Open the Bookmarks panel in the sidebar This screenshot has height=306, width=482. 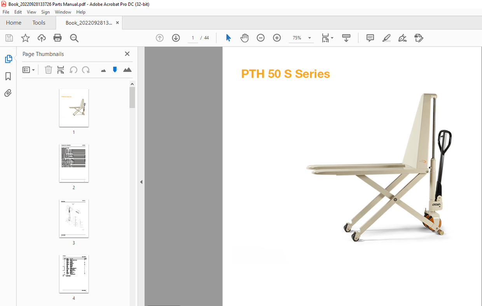tap(8, 76)
